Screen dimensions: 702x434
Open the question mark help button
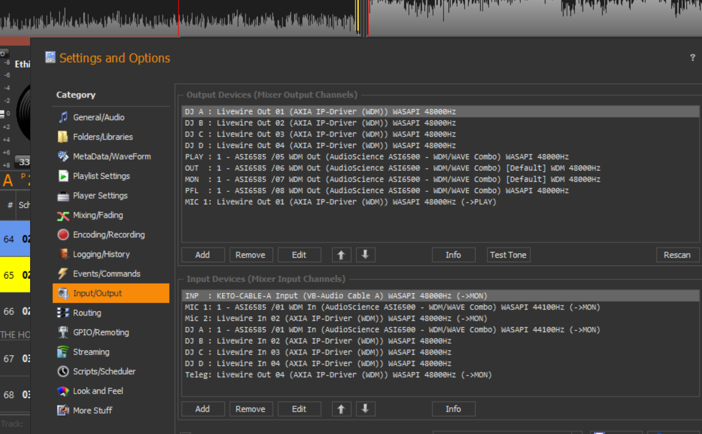point(692,58)
